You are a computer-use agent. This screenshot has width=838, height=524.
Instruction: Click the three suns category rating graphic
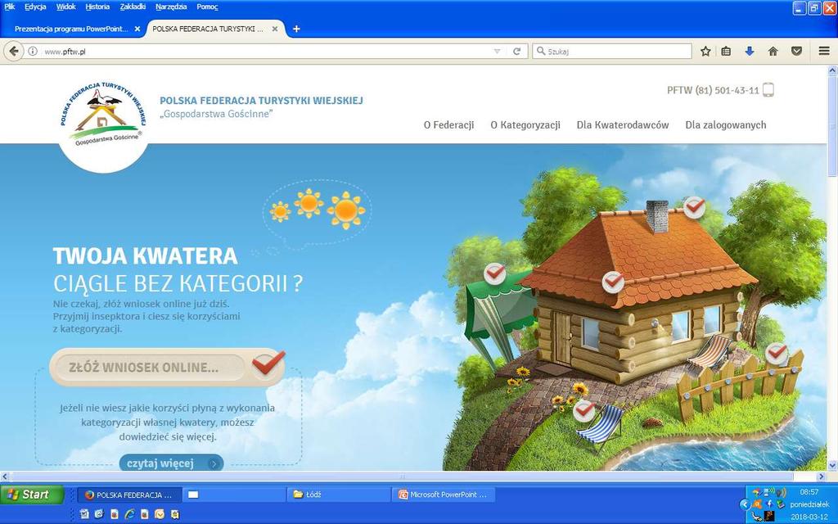point(318,210)
